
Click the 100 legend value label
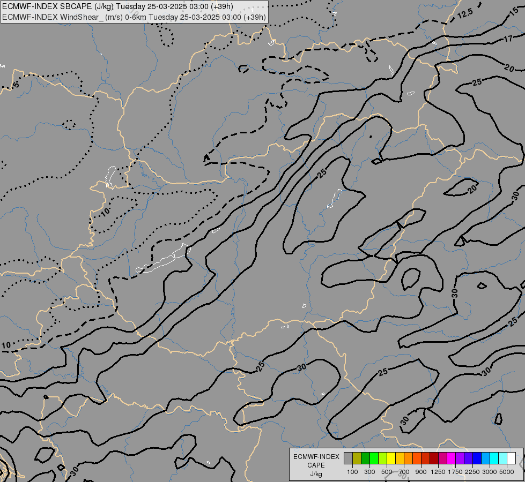pyautogui.click(x=352, y=472)
